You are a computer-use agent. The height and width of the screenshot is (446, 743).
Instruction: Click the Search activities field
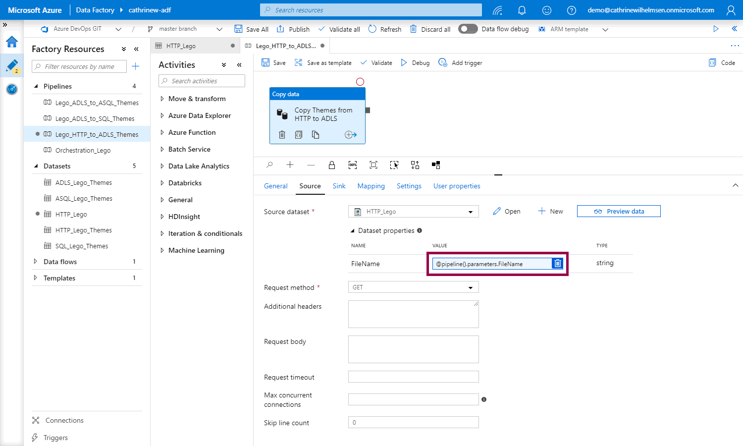click(202, 81)
